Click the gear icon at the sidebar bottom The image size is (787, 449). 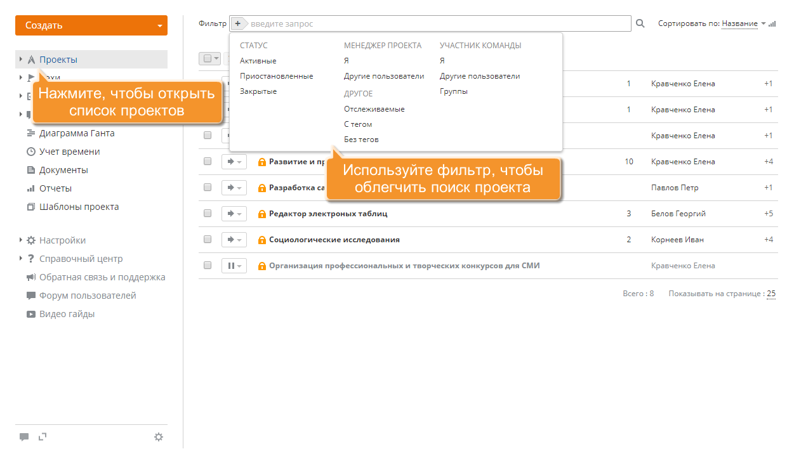pyautogui.click(x=159, y=437)
